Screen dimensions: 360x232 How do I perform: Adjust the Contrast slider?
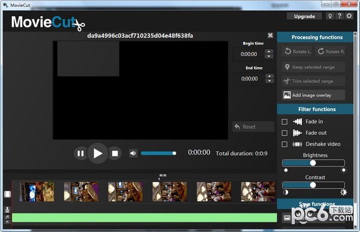[313, 185]
